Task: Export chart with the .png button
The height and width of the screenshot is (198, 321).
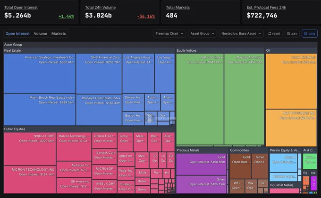Action: click(310, 34)
